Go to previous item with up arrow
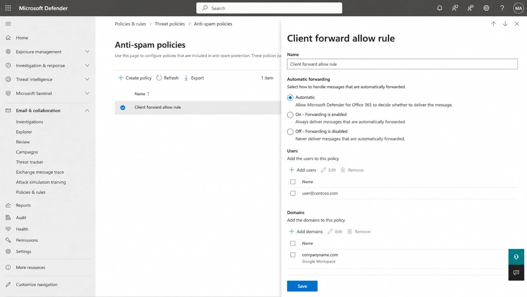Viewport: 527px width, 297px height. pos(494,24)
